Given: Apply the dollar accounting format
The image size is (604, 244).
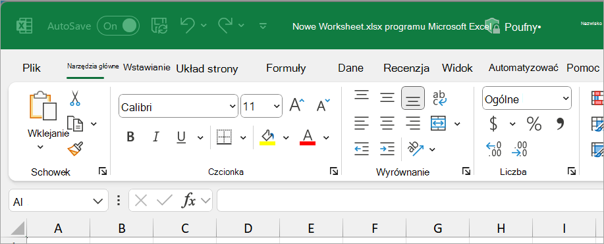Looking at the screenshot, I should [x=493, y=124].
